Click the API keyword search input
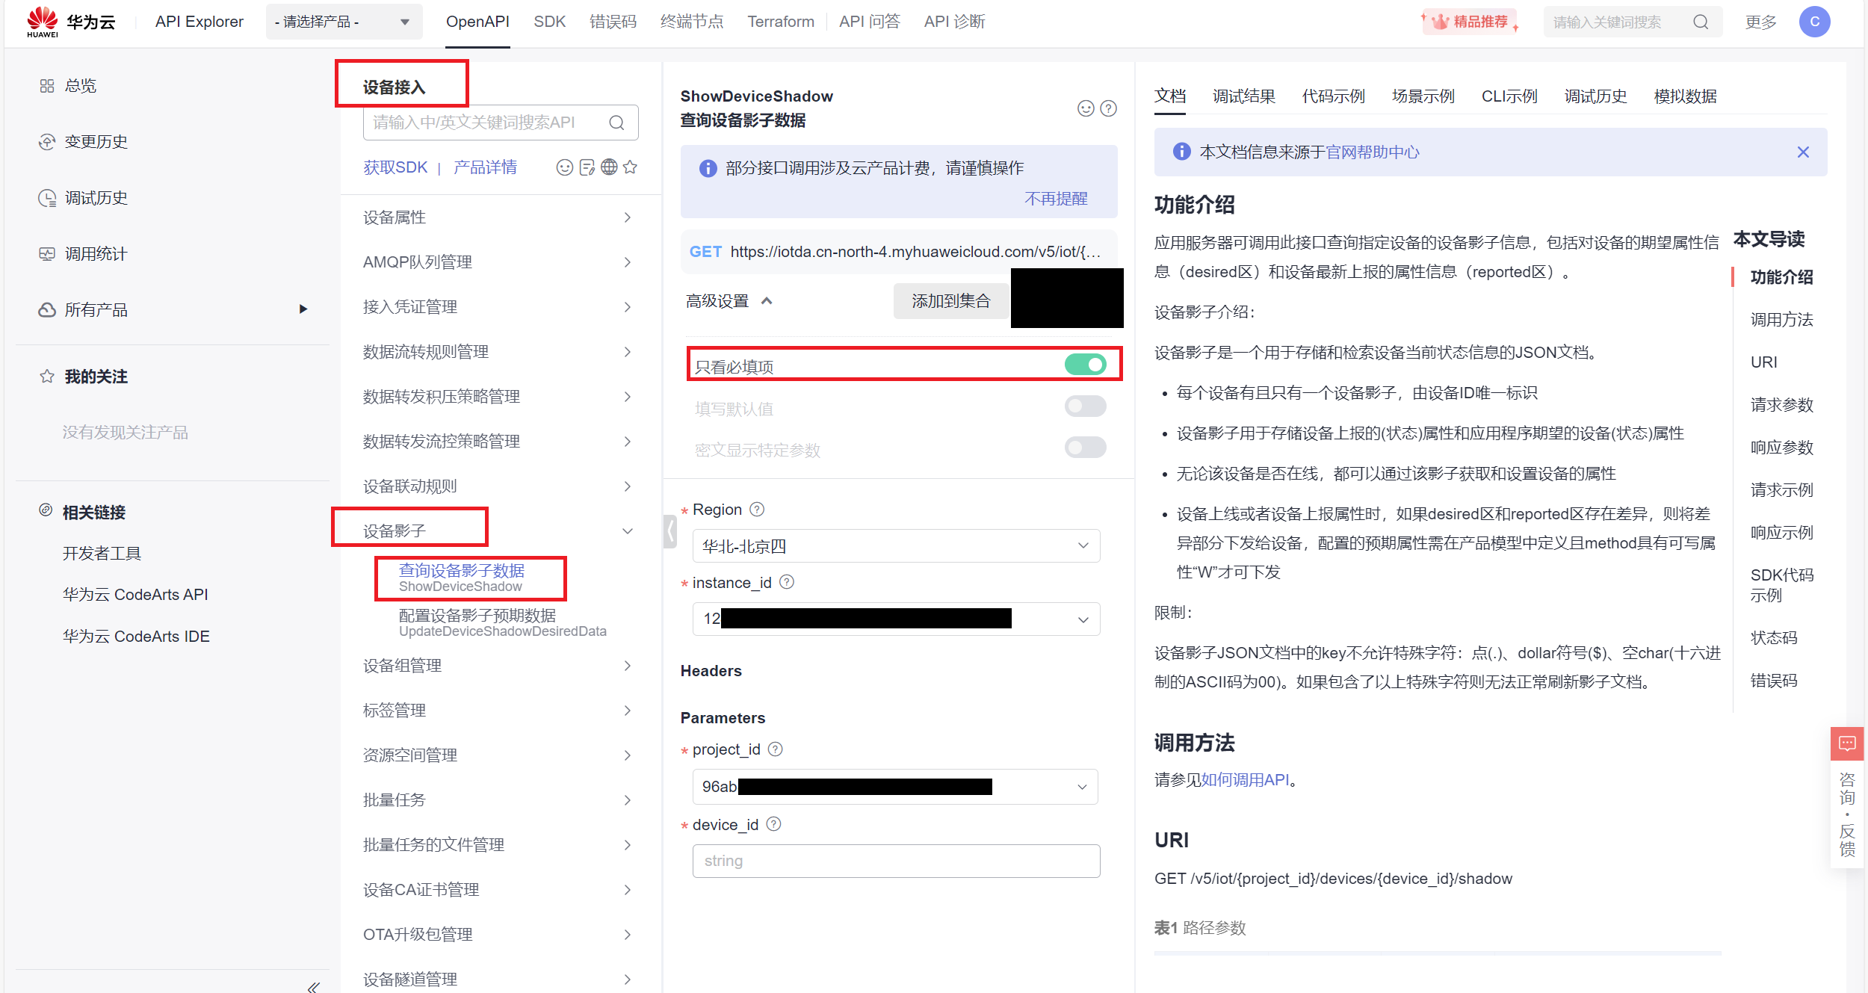 coord(501,123)
